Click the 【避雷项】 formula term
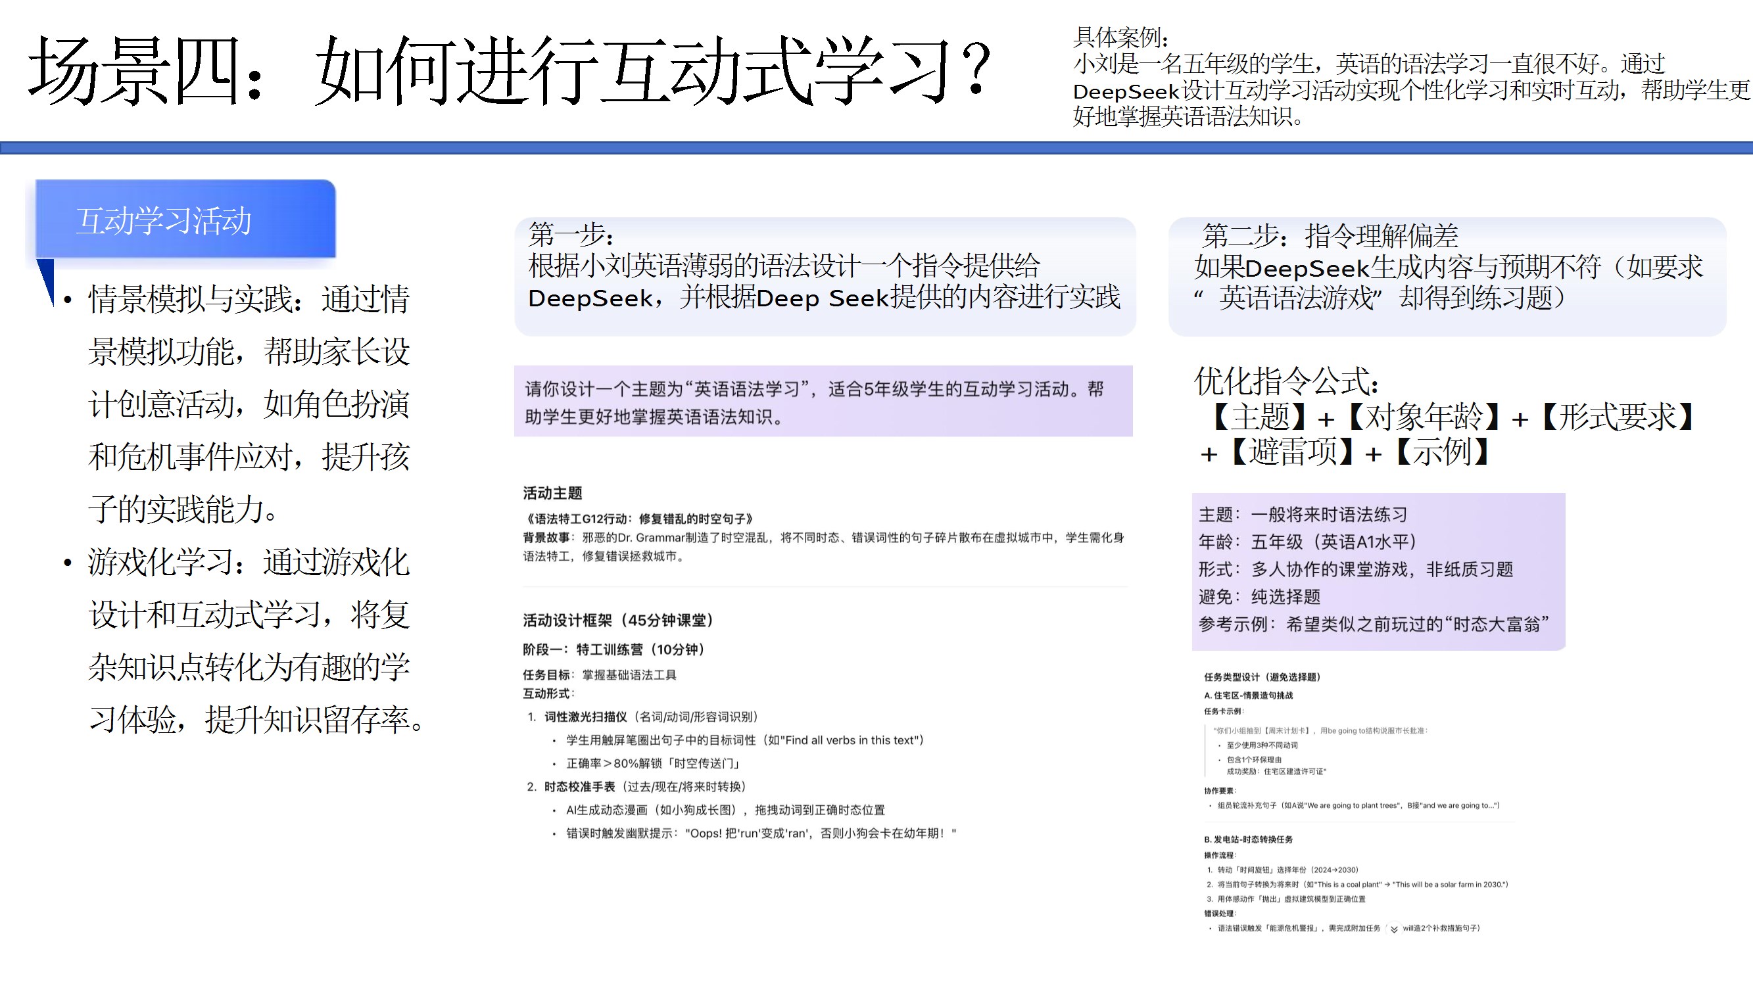 pos(1292,452)
